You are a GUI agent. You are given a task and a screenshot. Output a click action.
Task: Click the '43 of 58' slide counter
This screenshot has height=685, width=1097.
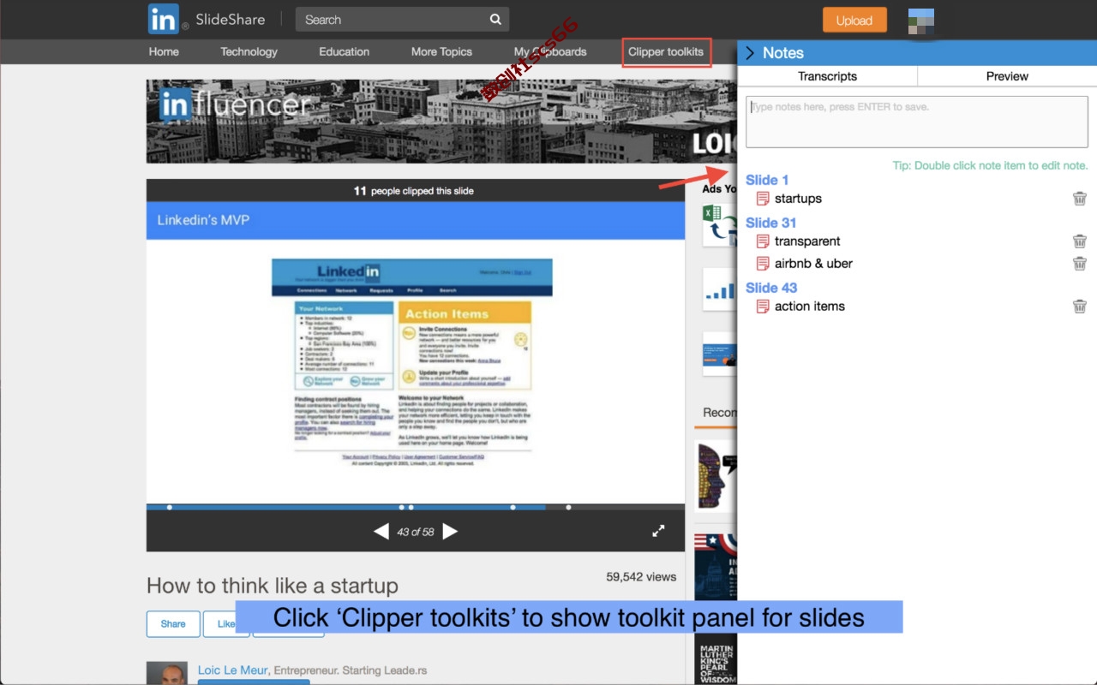pos(416,532)
